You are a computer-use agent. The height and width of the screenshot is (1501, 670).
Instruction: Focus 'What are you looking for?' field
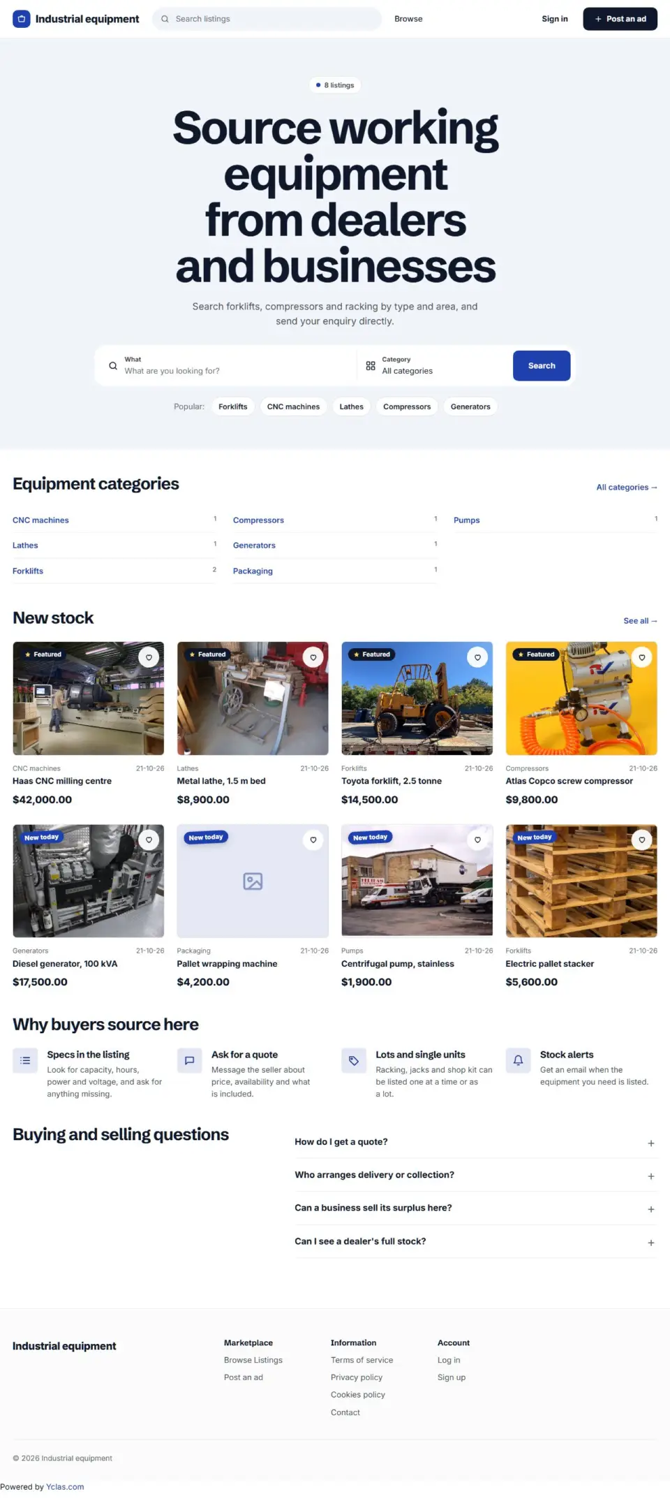point(228,365)
